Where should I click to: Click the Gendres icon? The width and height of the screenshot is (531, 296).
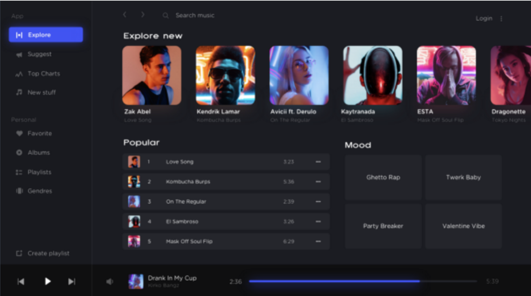tap(19, 191)
